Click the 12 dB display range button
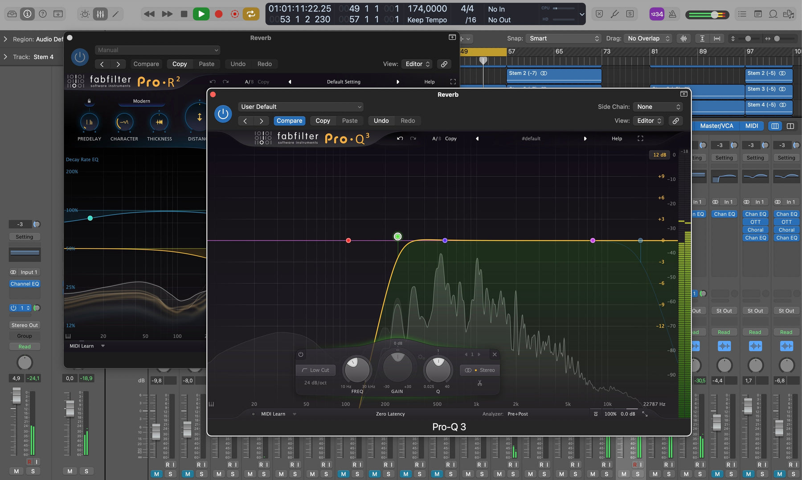 click(659, 155)
